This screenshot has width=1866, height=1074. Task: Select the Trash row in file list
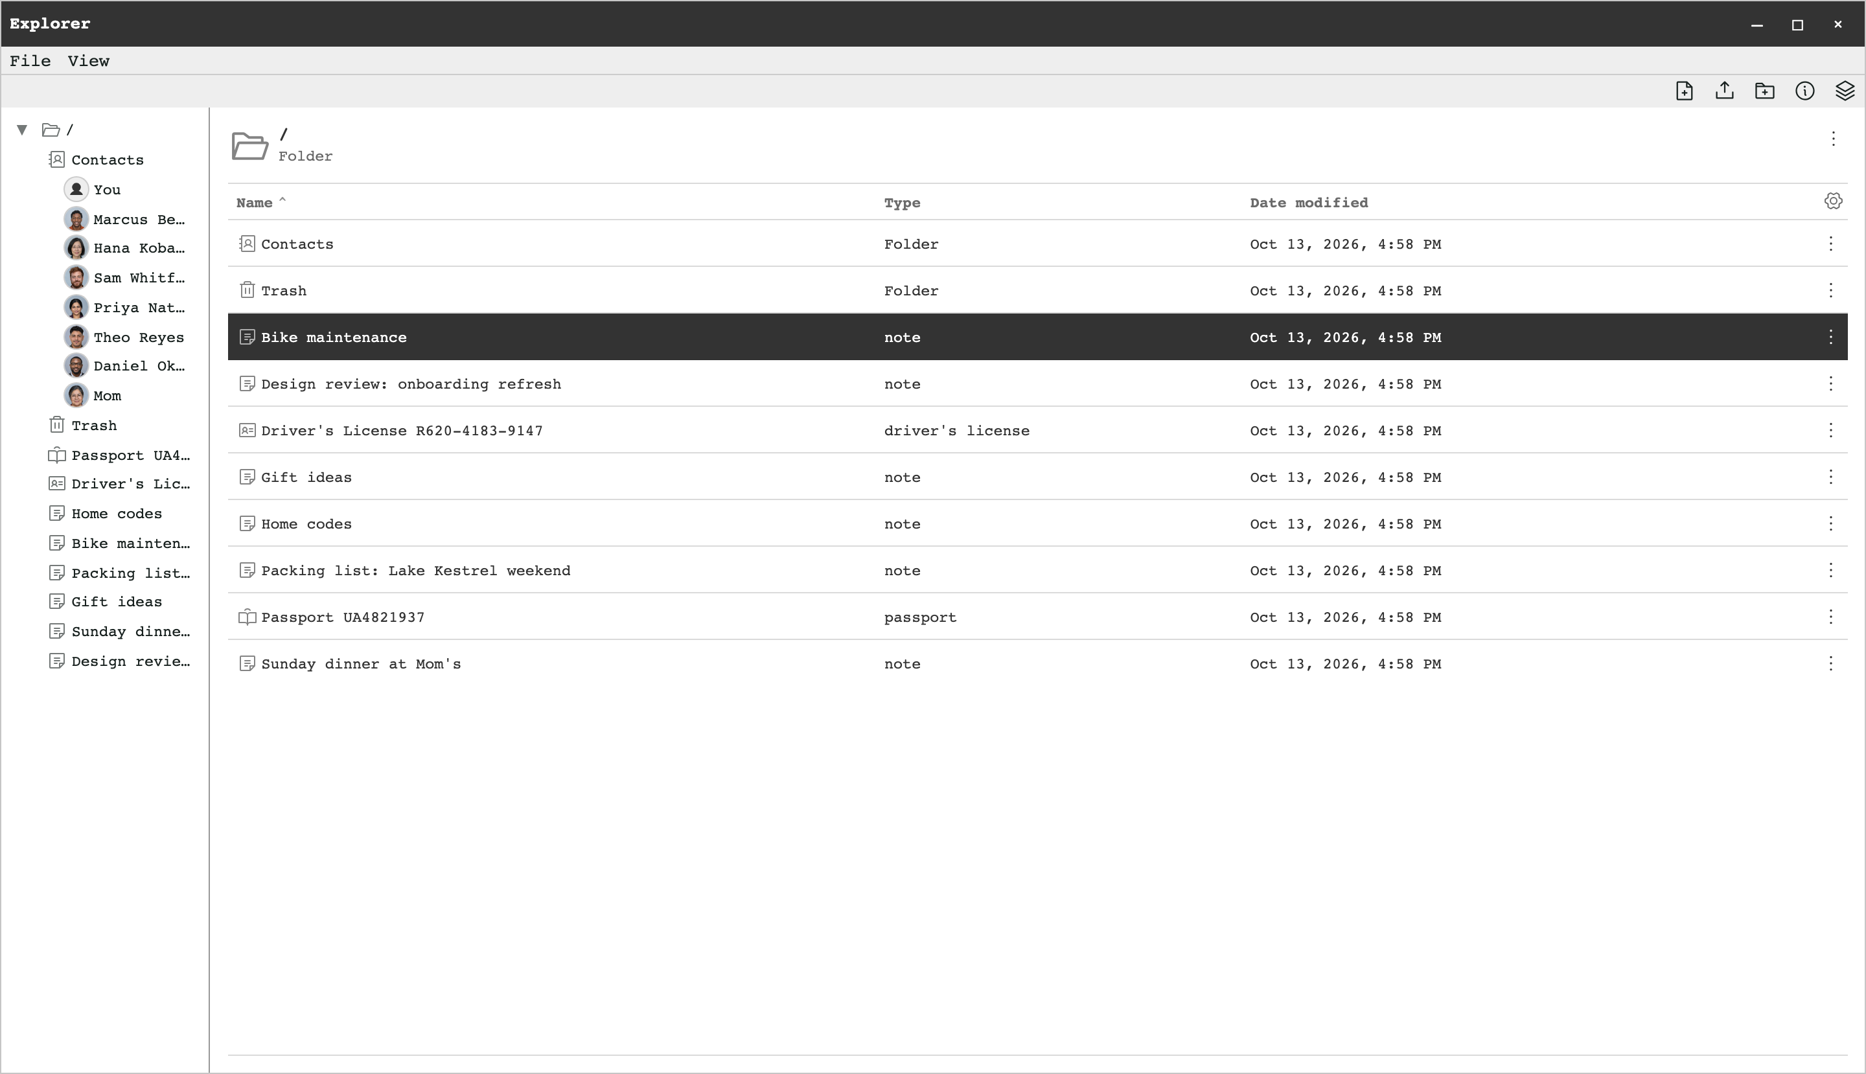[1037, 291]
